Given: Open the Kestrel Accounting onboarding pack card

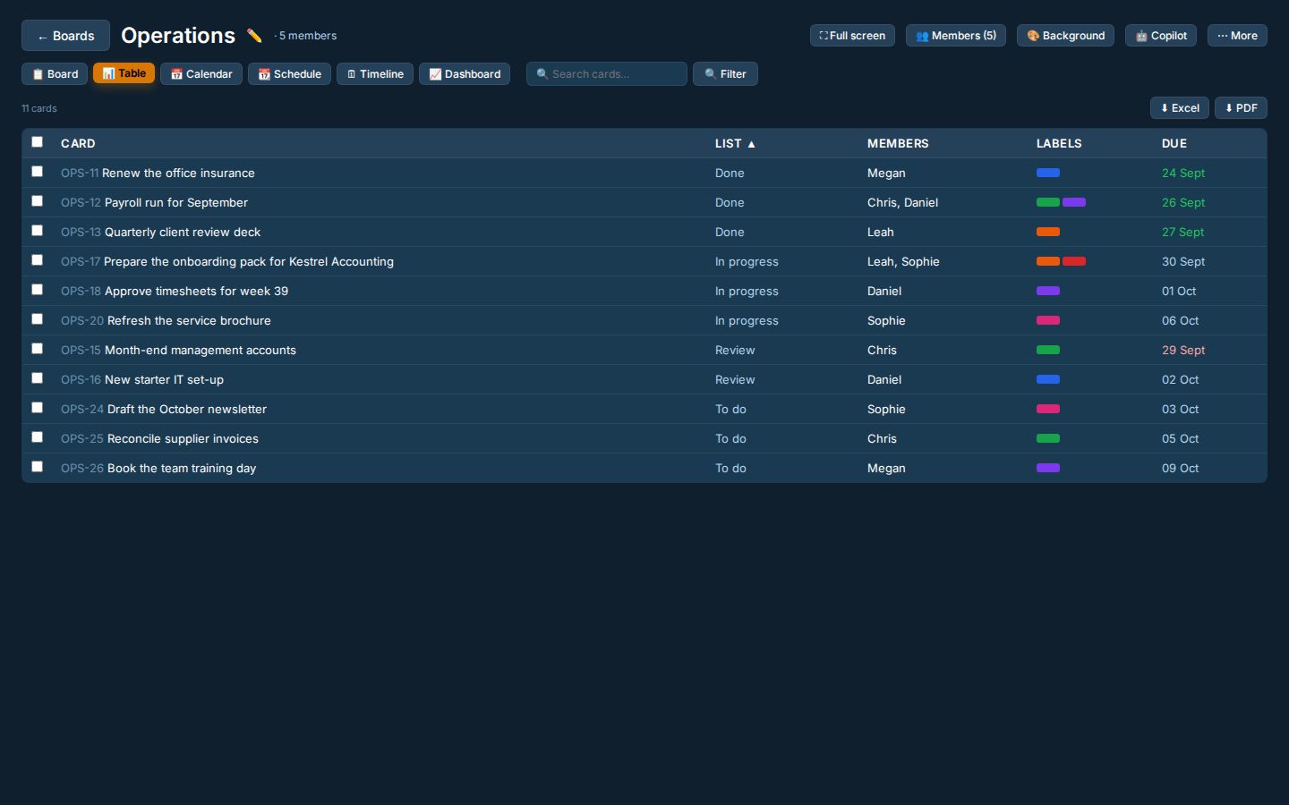Looking at the screenshot, I should pos(249,261).
